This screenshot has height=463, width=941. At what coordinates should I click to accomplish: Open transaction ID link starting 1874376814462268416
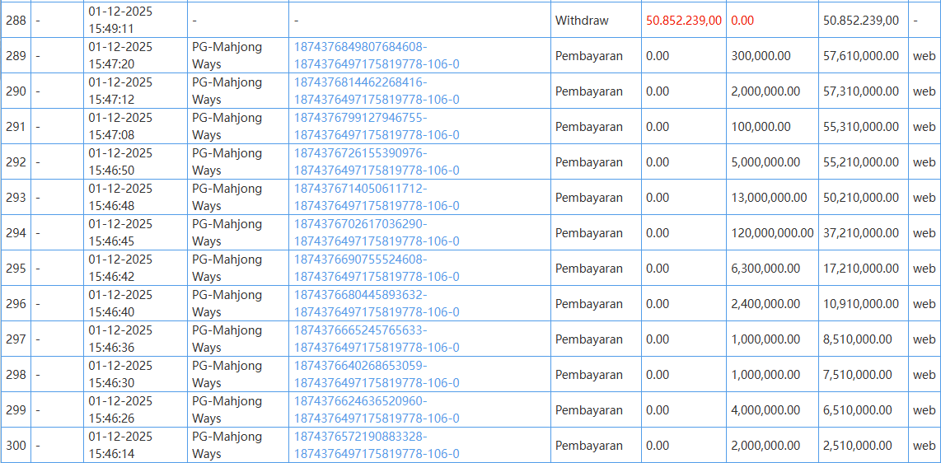(377, 91)
